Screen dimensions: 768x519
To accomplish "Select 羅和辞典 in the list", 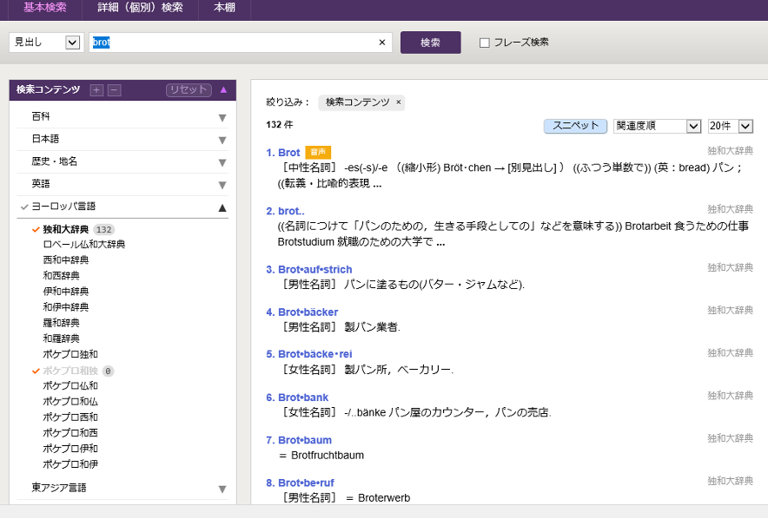I will point(61,323).
